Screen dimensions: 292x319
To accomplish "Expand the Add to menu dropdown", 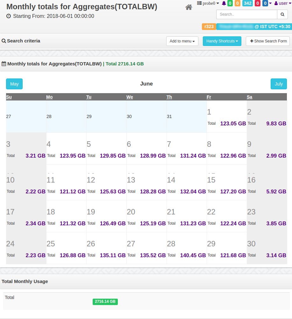I will pyautogui.click(x=182, y=41).
